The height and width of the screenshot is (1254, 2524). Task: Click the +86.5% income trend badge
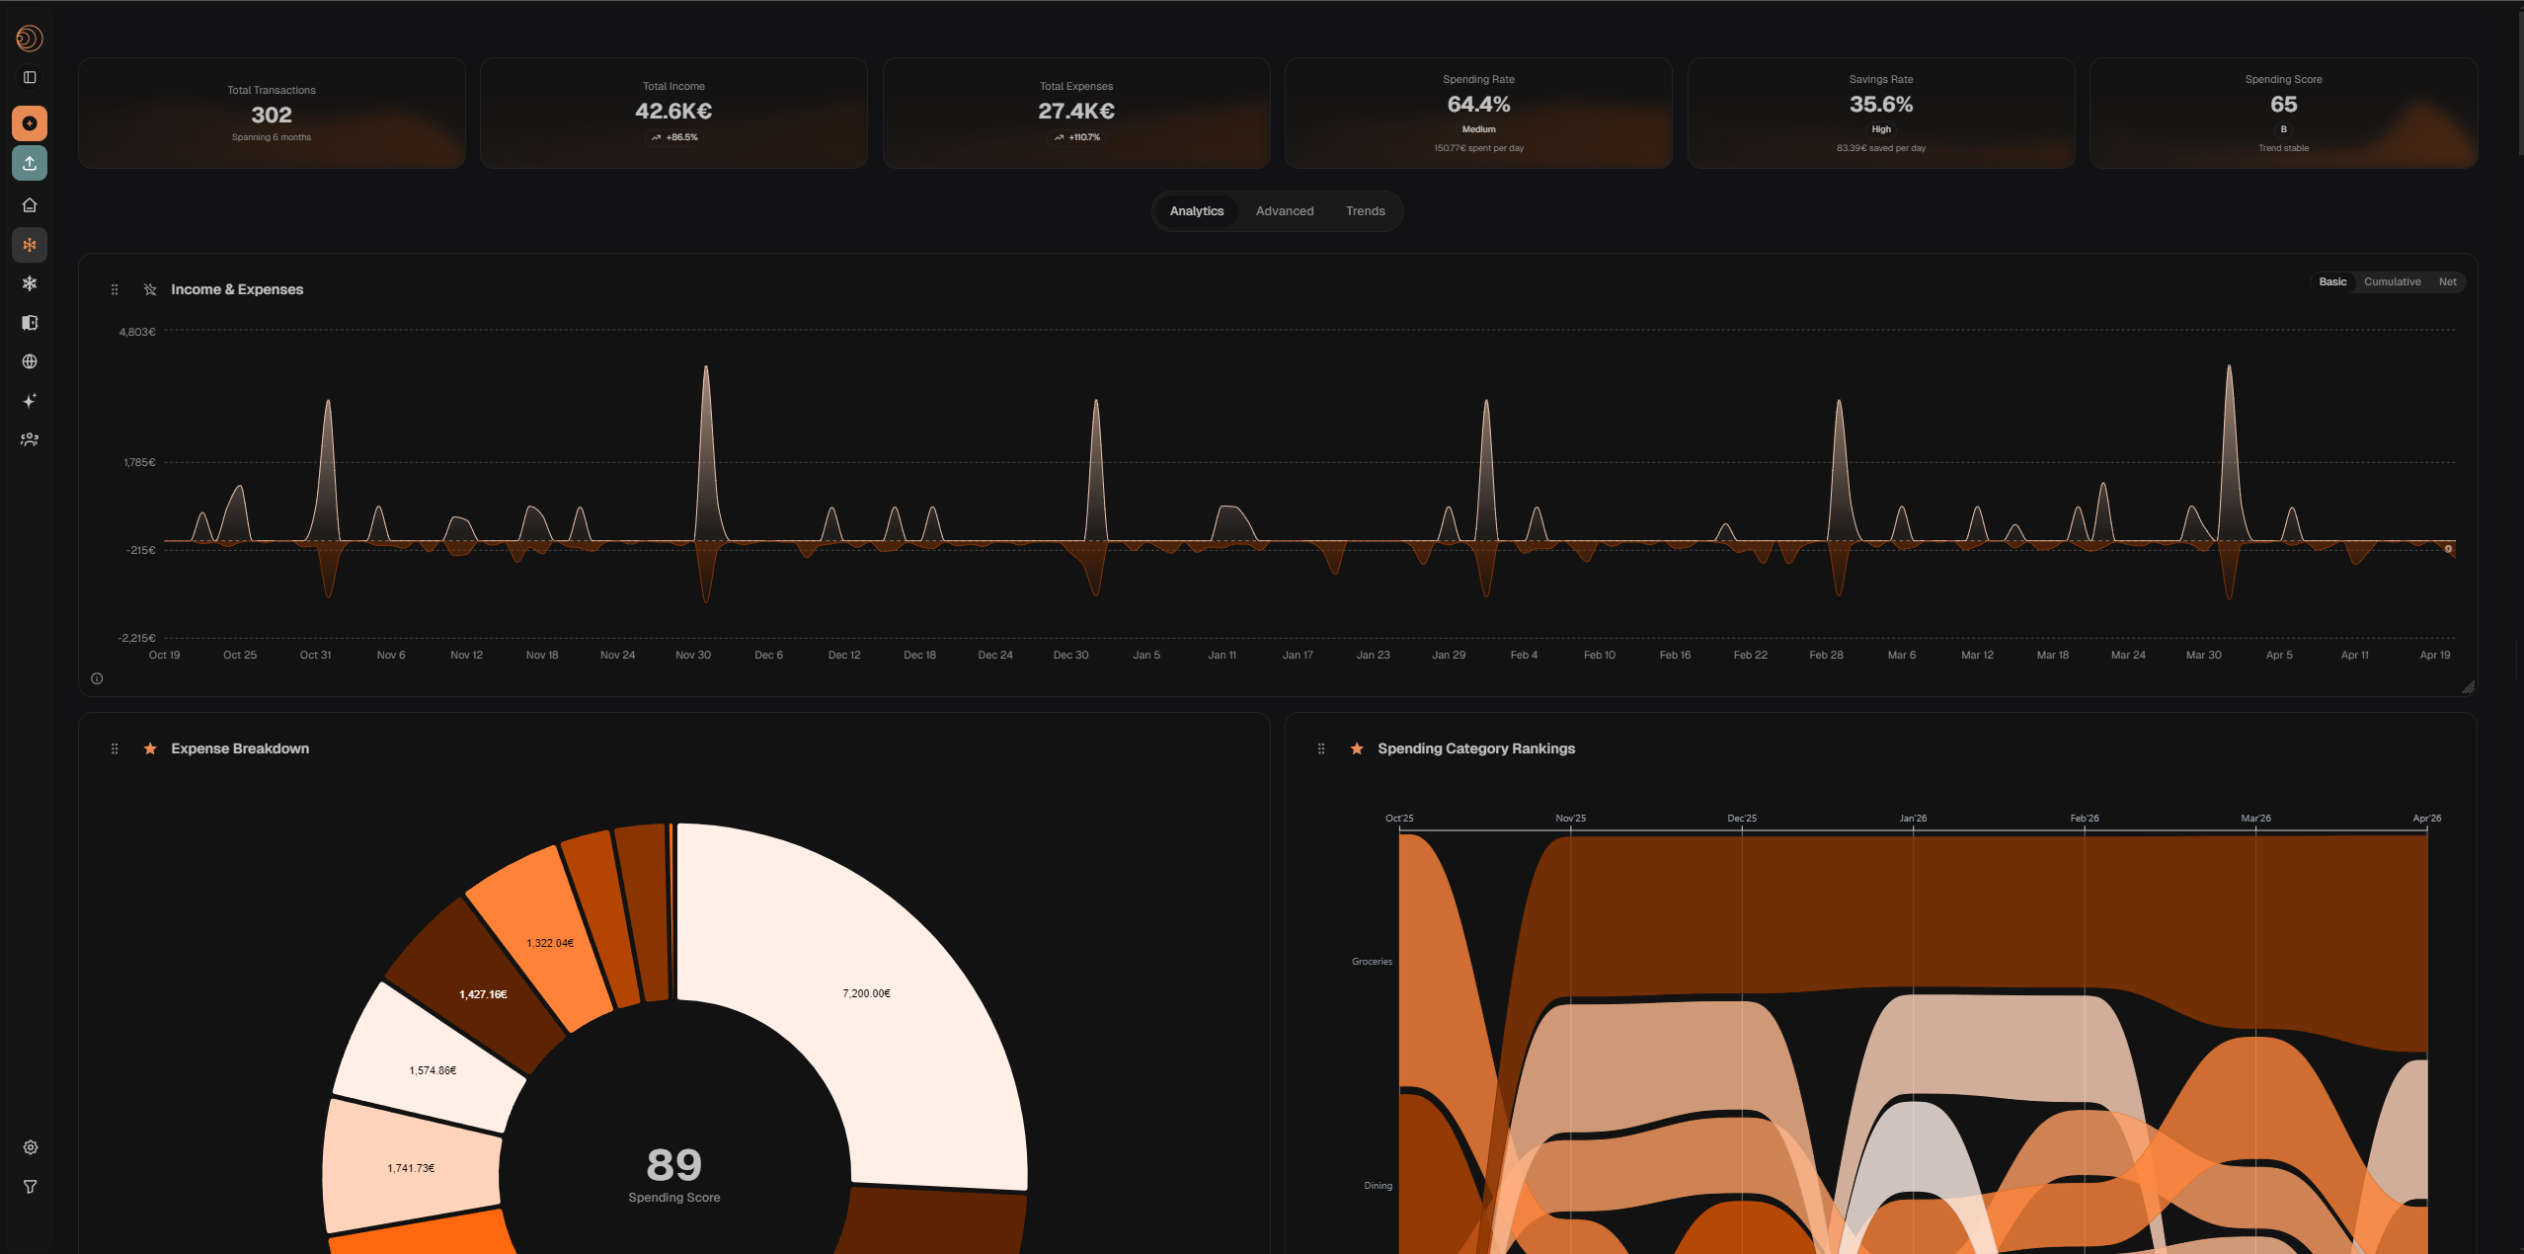point(674,137)
